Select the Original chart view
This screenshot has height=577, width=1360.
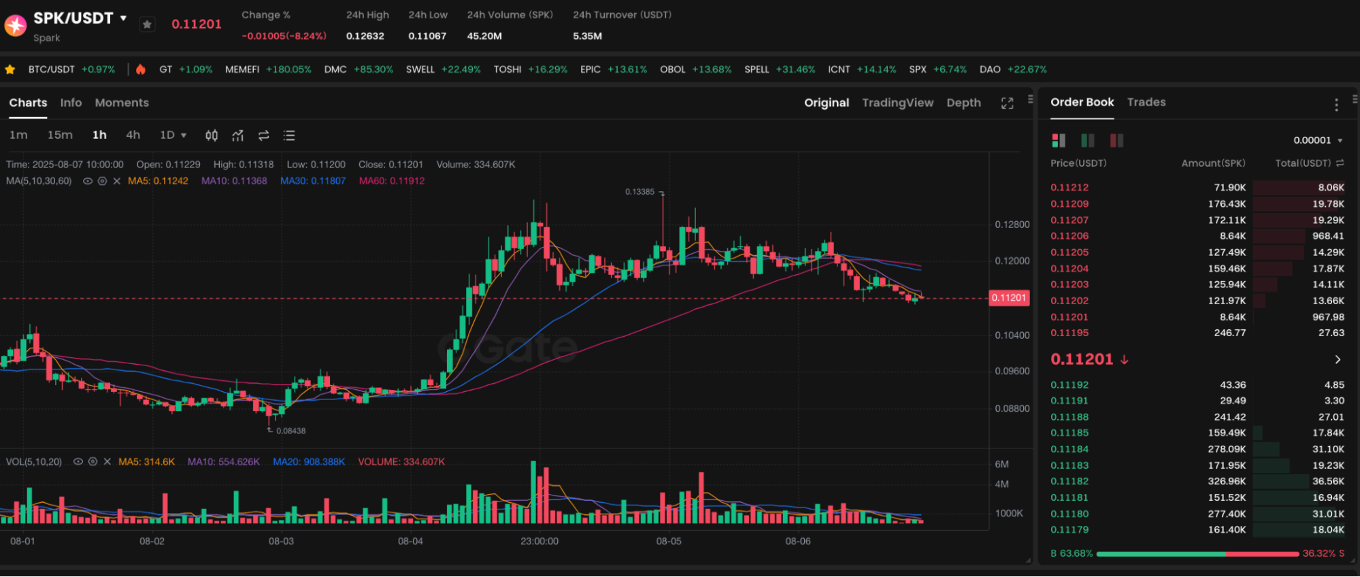tap(827, 103)
